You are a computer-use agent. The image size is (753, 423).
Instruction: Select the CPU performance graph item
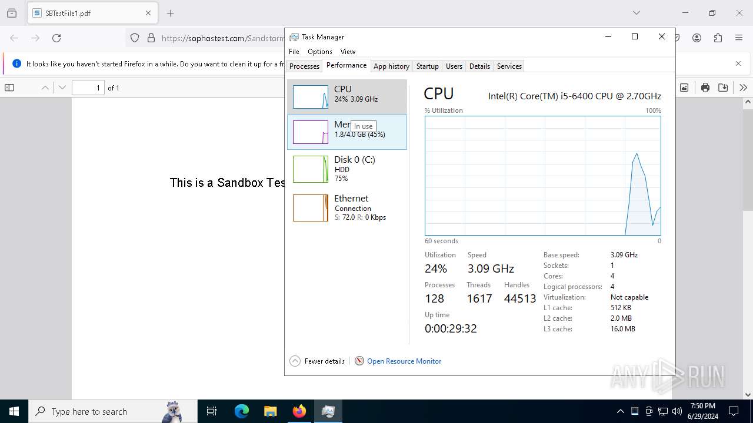click(347, 97)
